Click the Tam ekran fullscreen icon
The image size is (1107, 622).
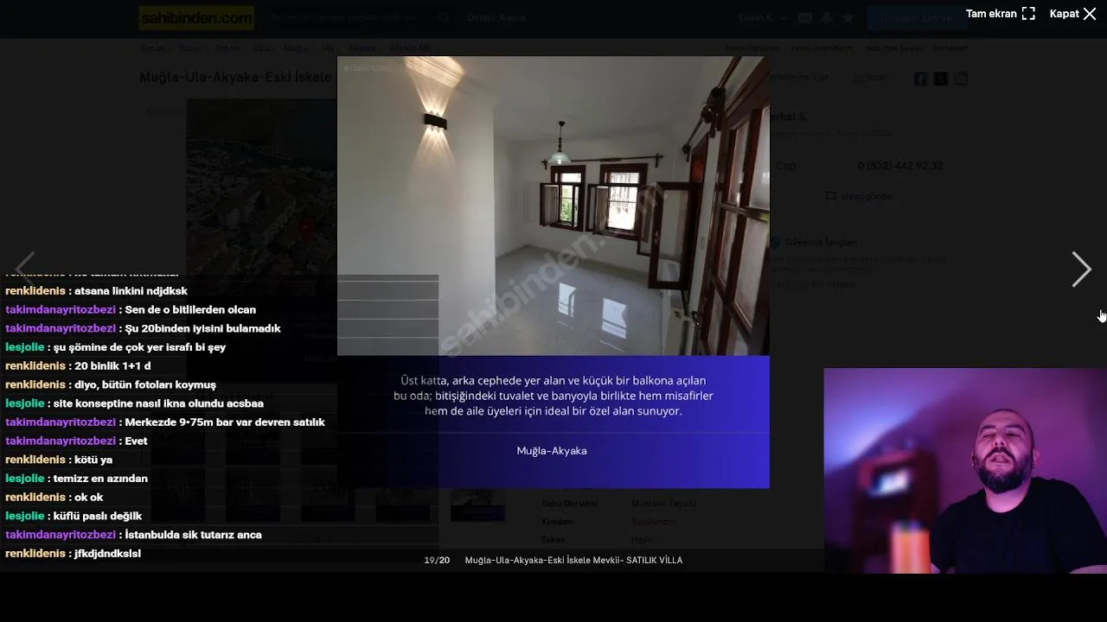point(1028,14)
